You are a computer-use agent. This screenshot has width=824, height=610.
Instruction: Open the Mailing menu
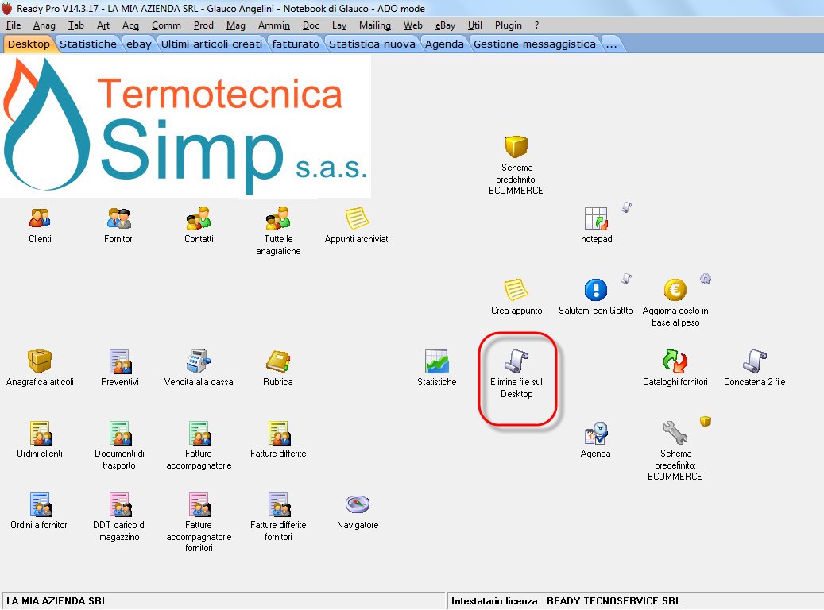point(375,25)
